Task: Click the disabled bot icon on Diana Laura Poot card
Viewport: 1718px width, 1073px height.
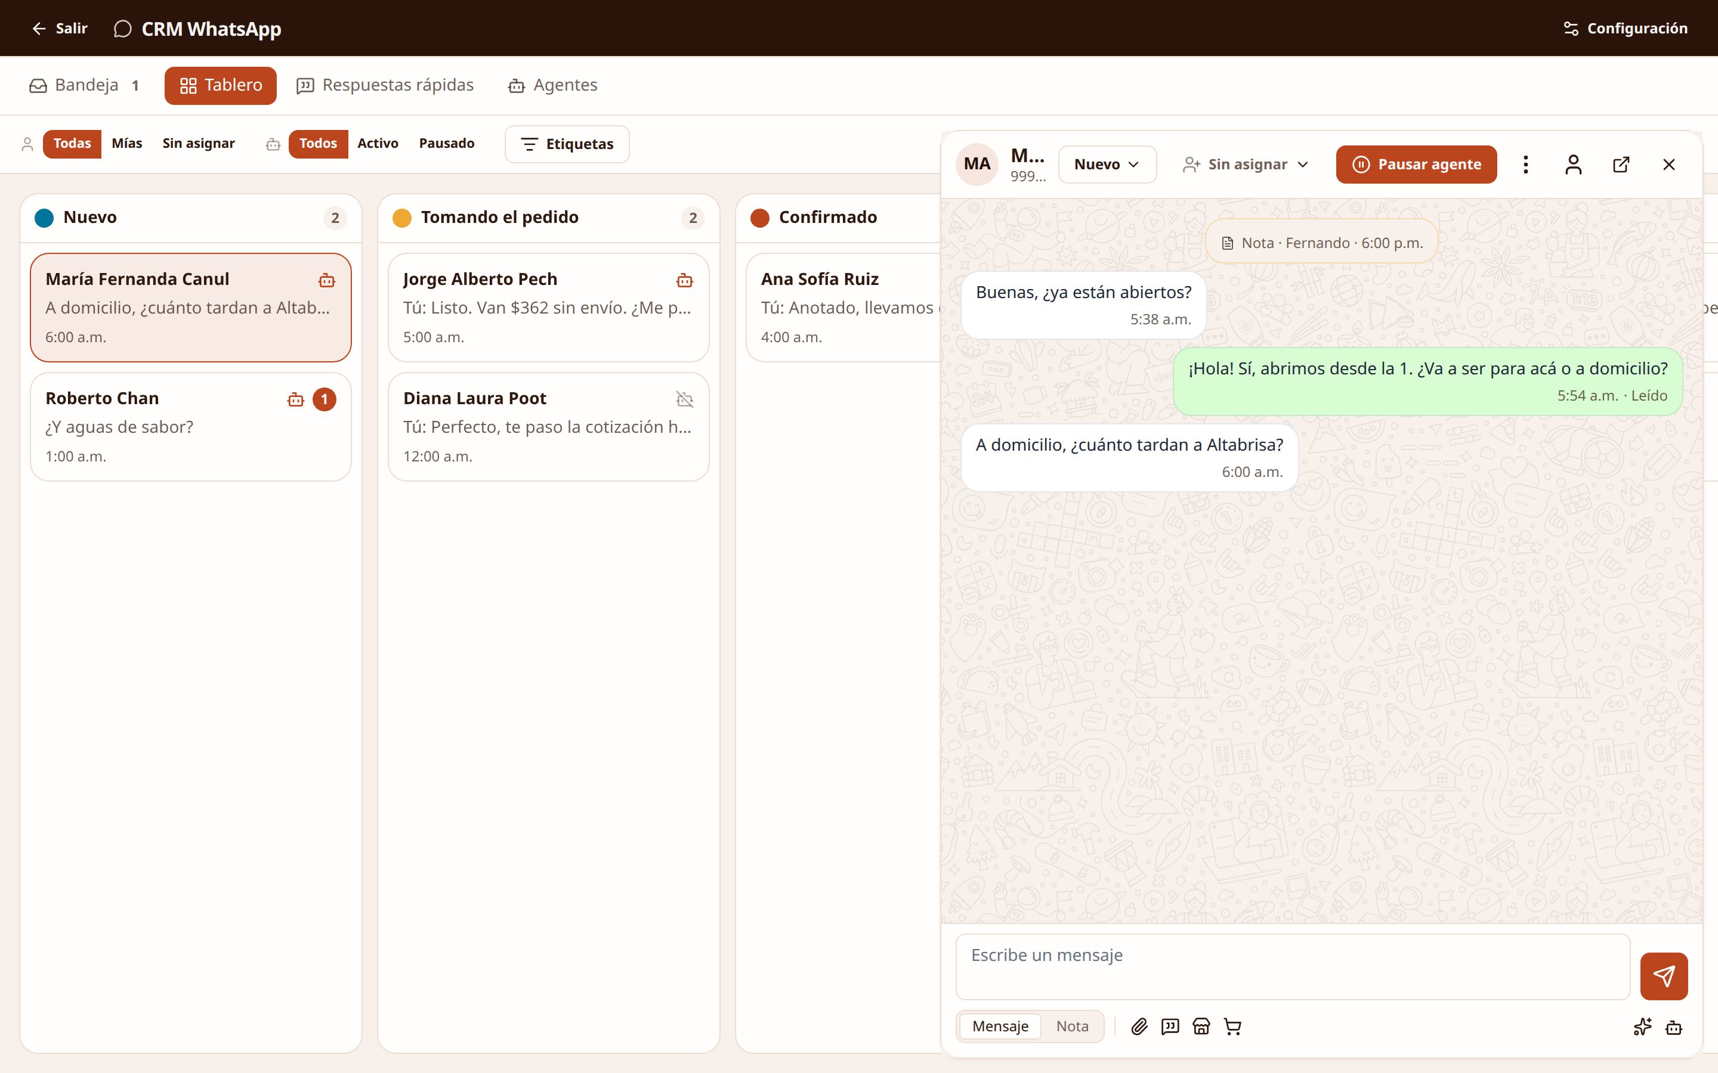Action: click(x=684, y=399)
